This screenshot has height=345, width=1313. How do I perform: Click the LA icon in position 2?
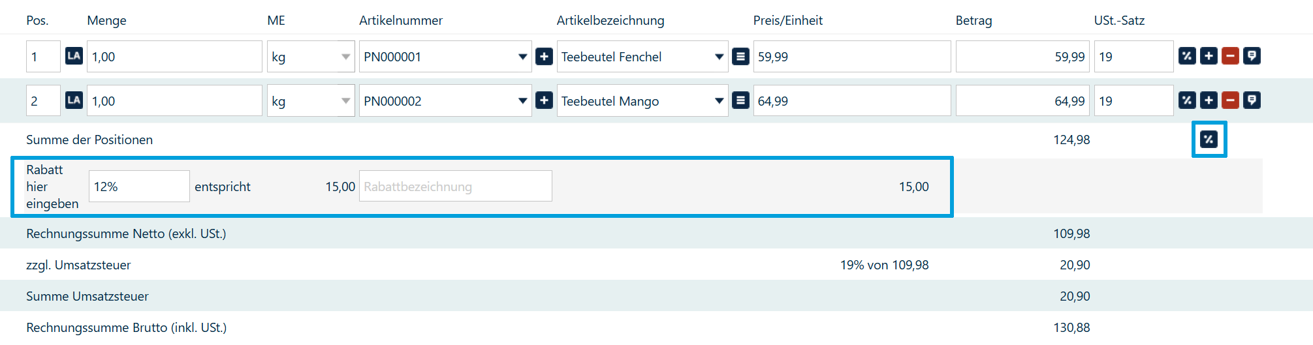pyautogui.click(x=74, y=100)
